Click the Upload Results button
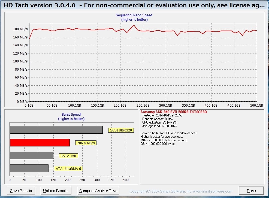This screenshot has height=198, width=269. pyautogui.click(x=56, y=191)
